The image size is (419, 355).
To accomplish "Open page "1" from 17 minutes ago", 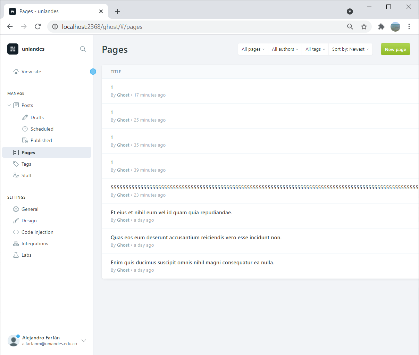I will [x=260, y=91].
